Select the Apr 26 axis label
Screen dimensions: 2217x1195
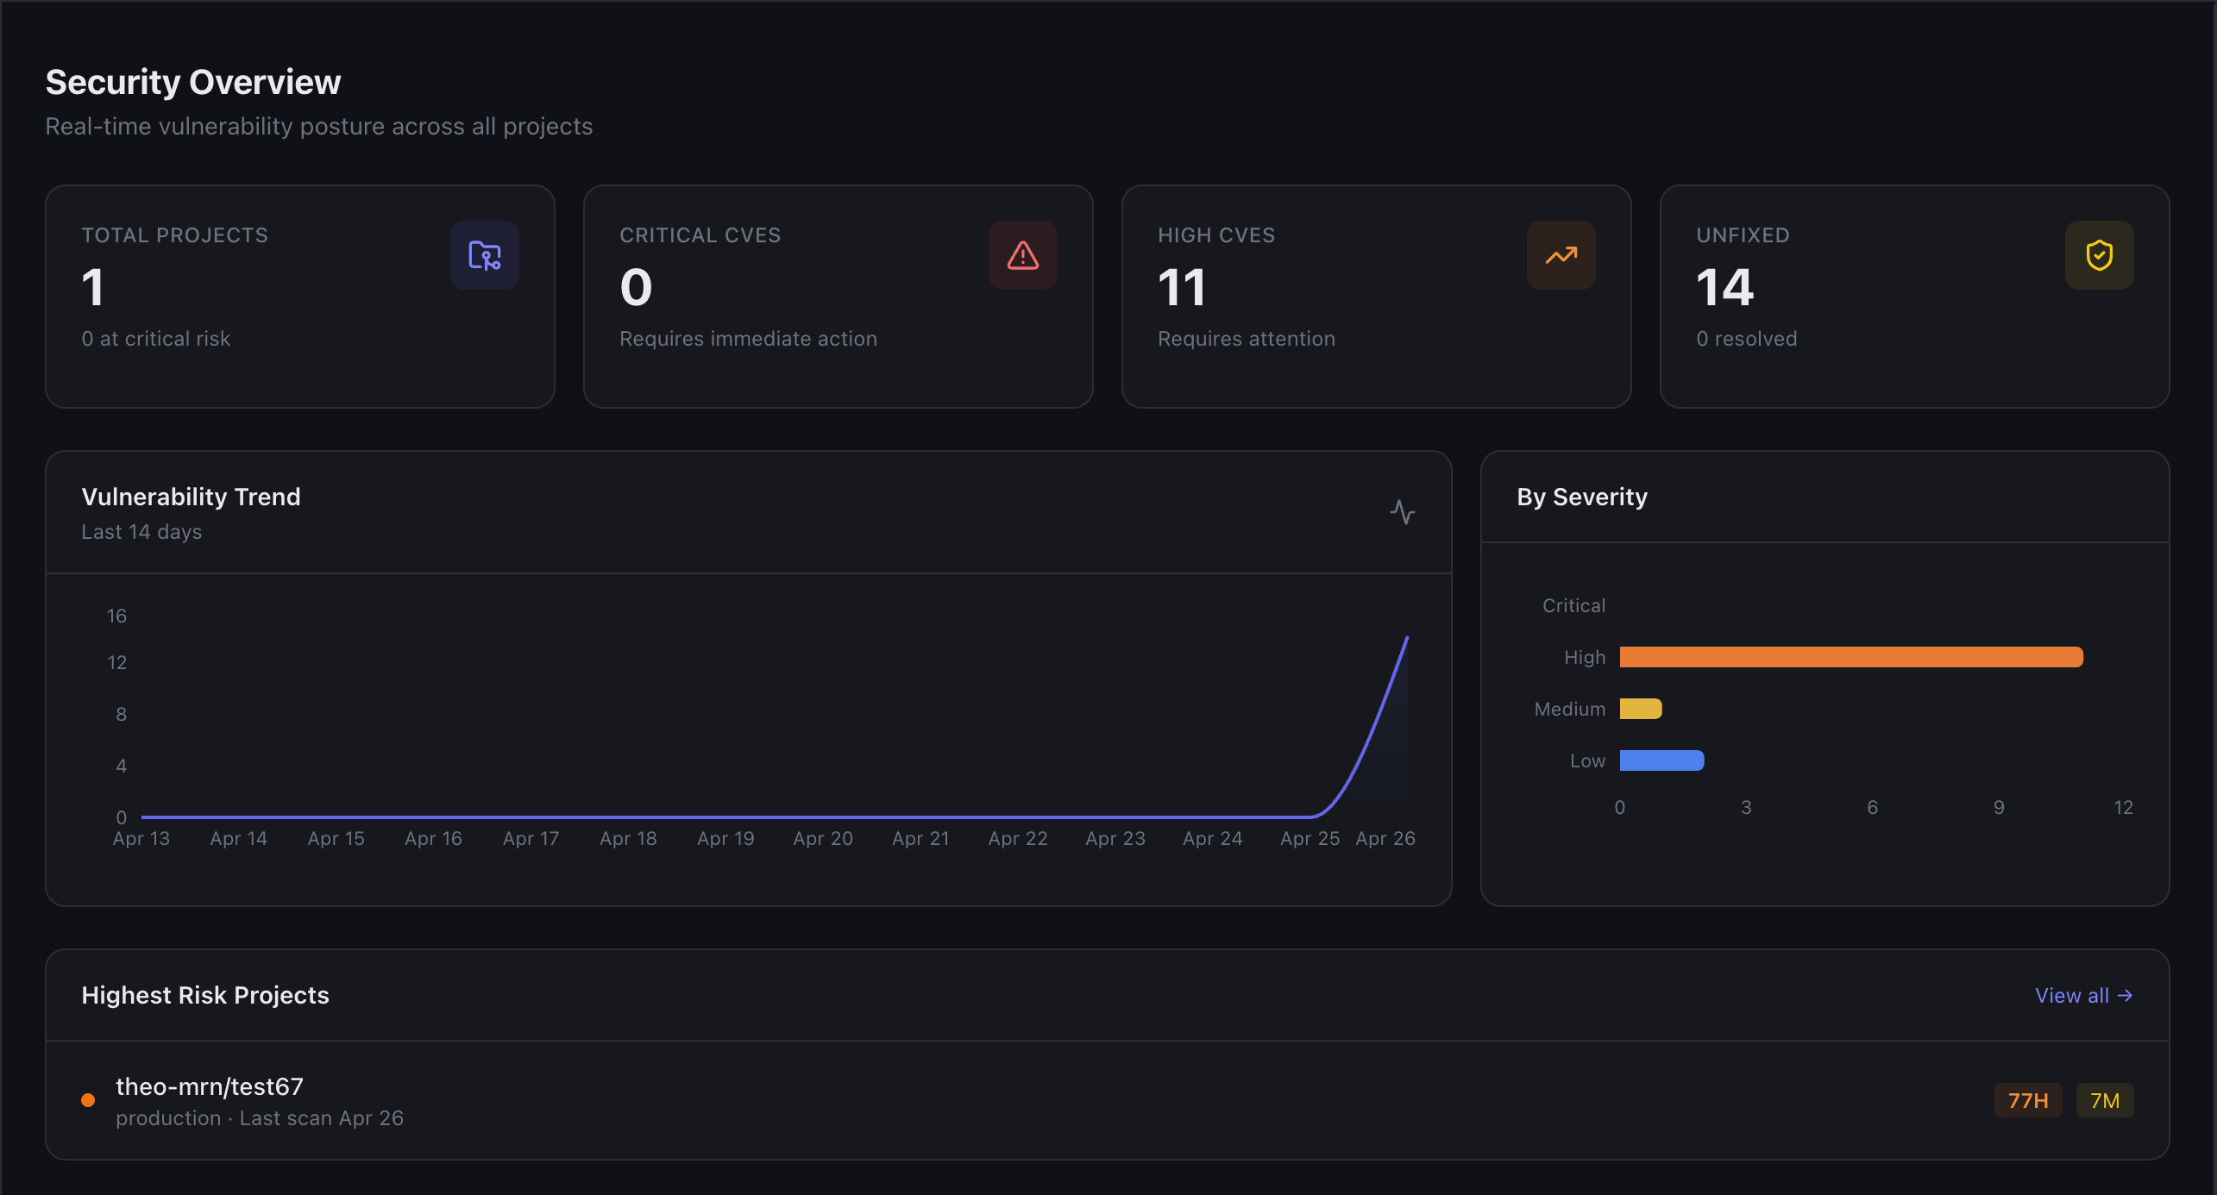coord(1384,837)
